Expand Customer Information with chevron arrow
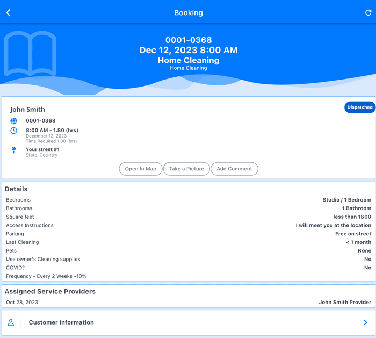Screen dimensions: 376x338 (365, 322)
